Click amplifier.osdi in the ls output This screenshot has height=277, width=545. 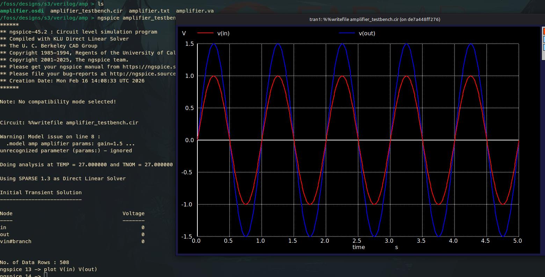(22, 11)
